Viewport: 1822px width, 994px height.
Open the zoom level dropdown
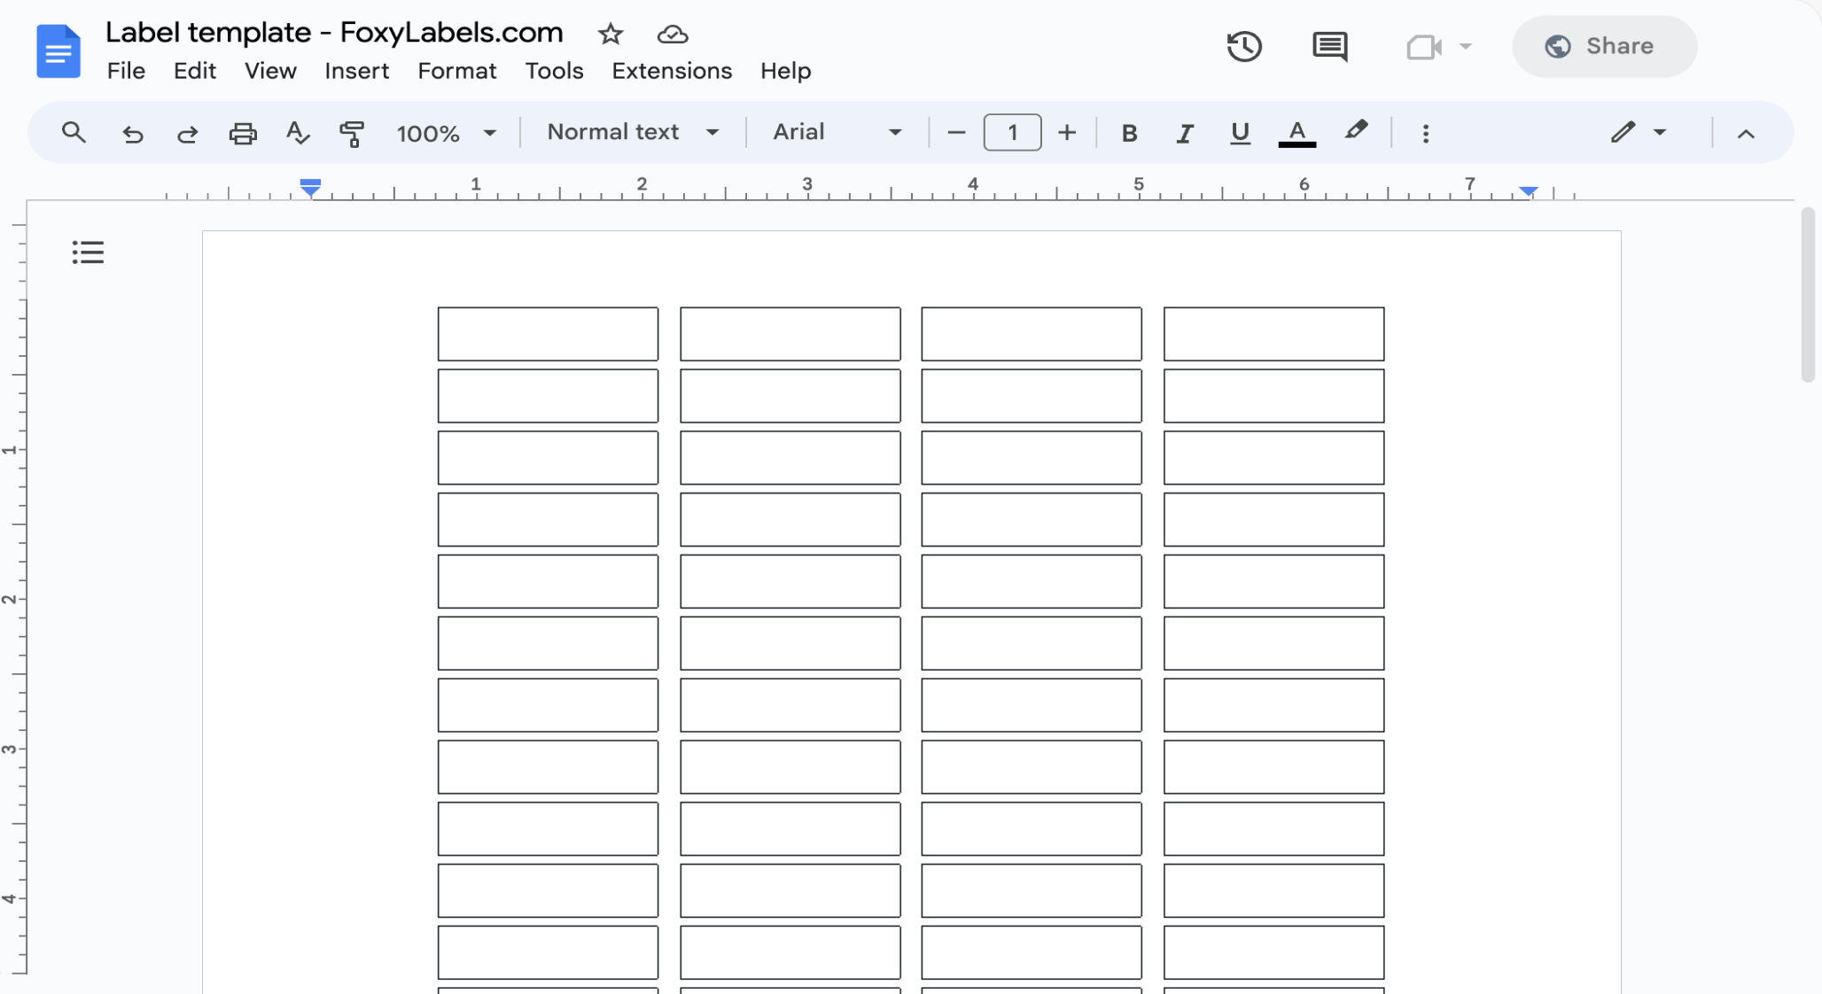pyautogui.click(x=447, y=133)
